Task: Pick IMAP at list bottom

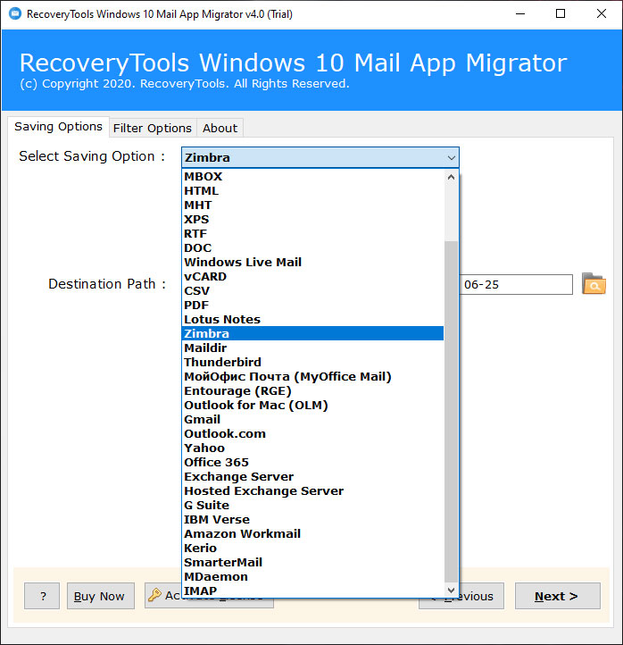Action: pos(312,591)
